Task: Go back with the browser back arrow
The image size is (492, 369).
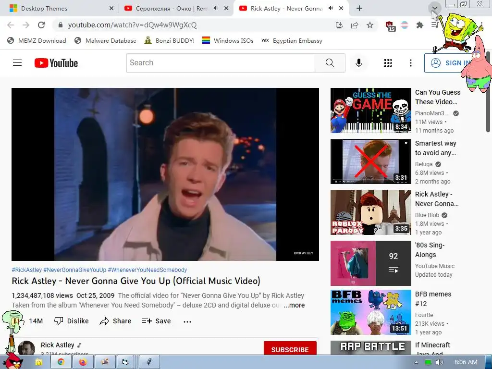Action: (11, 25)
